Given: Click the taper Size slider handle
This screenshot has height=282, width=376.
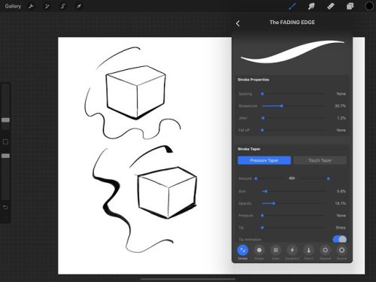Looking at the screenshot, I should (266, 191).
